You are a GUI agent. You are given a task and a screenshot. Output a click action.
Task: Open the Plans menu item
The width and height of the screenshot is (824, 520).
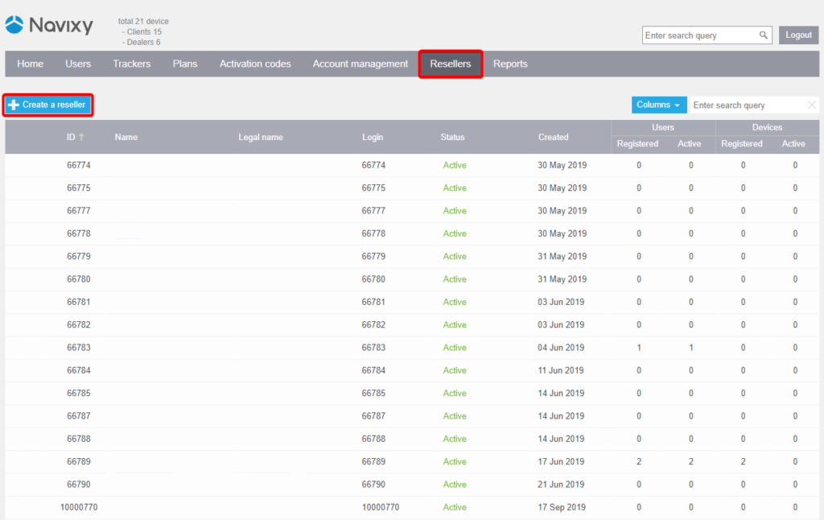tap(185, 64)
